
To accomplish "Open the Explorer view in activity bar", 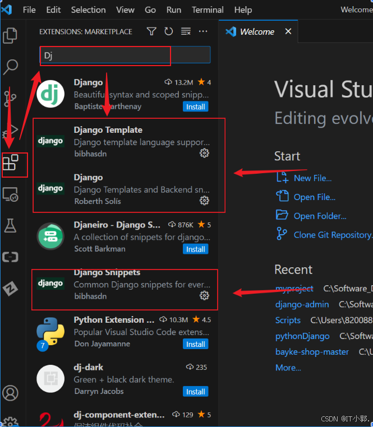I will (10, 35).
